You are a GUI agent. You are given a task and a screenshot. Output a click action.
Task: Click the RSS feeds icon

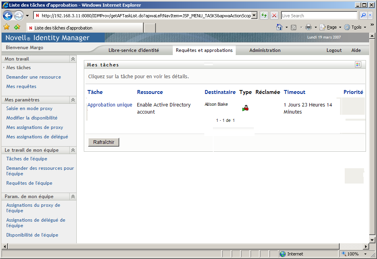pos(294,28)
